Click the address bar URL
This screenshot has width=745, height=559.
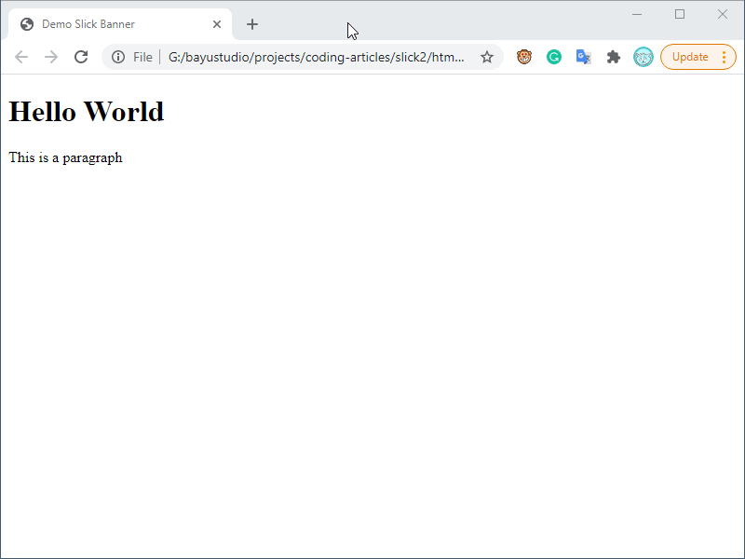317,57
